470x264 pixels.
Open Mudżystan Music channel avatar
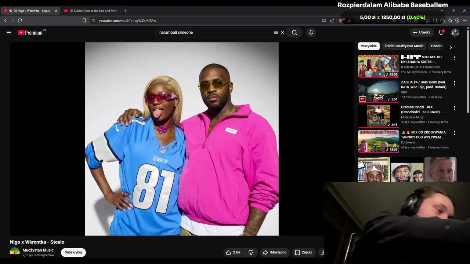click(15, 252)
